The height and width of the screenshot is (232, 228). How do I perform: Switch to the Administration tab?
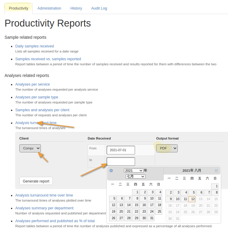click(x=49, y=8)
